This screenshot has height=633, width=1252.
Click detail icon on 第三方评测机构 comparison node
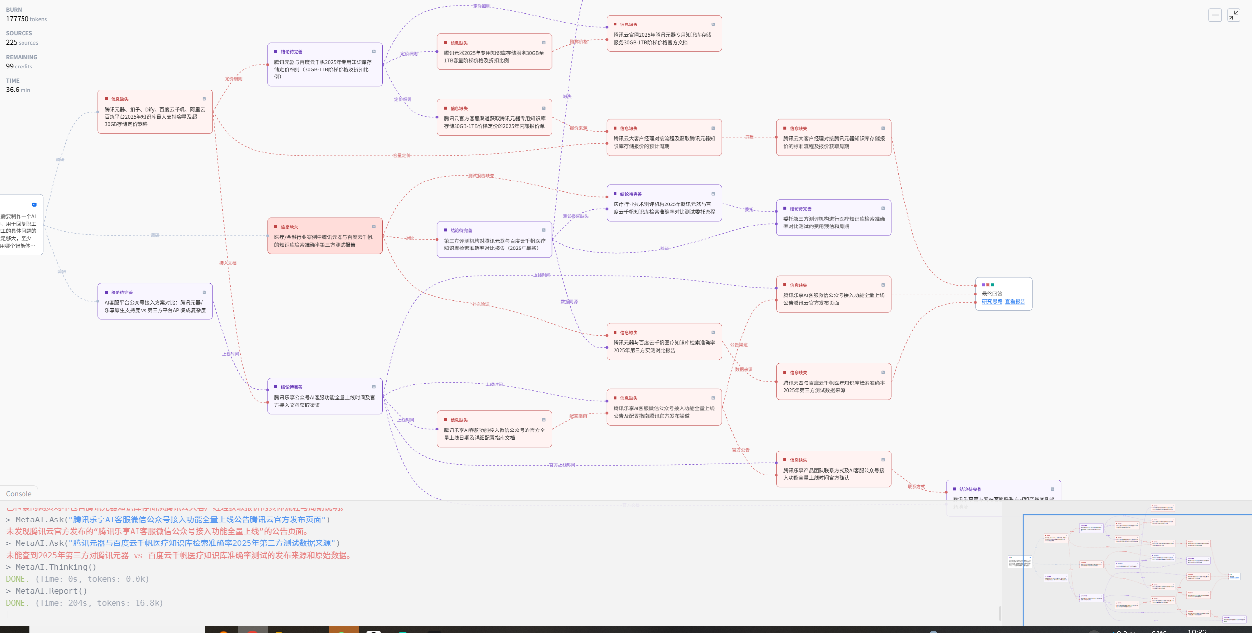click(543, 230)
